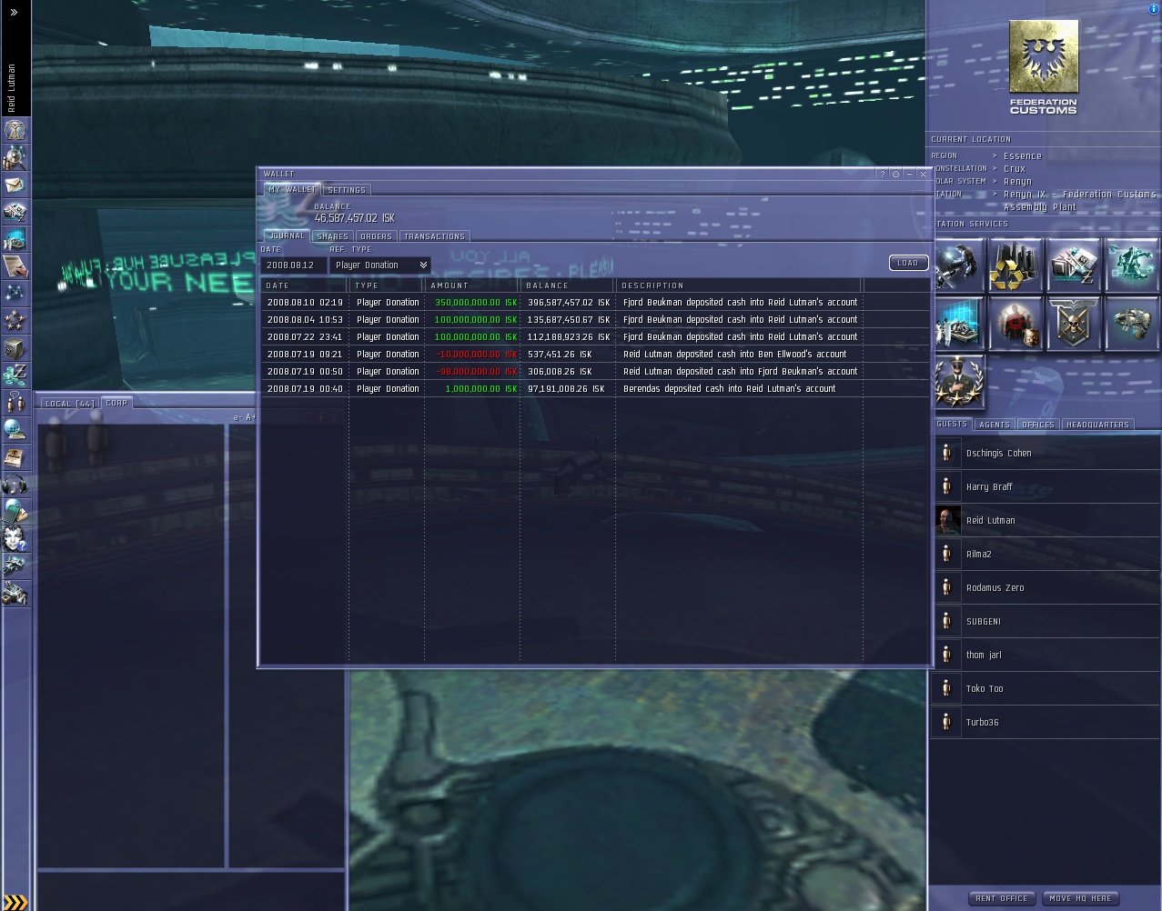The image size is (1162, 911).
Task: Click the Move HQ Here button
Action: [x=1080, y=898]
